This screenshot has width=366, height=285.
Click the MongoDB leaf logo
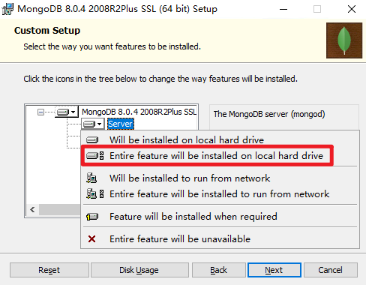point(344,40)
